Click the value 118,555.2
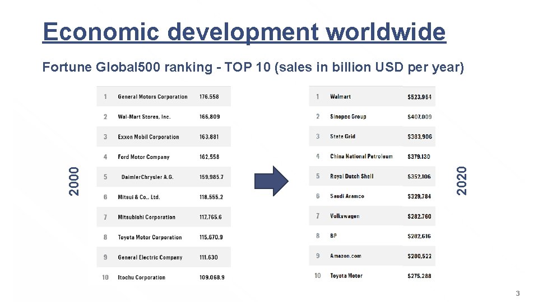The image size is (538, 302). [211, 197]
